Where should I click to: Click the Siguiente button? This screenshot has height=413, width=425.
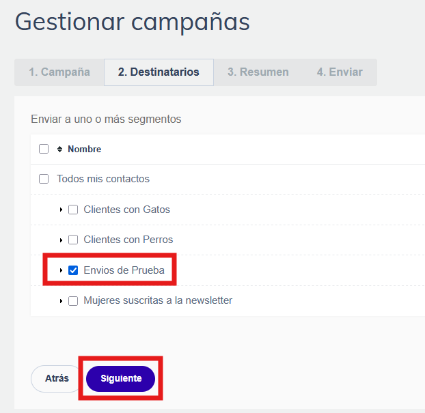pyautogui.click(x=121, y=379)
